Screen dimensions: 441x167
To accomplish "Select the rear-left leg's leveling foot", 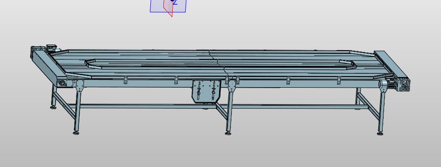I will [53, 107].
